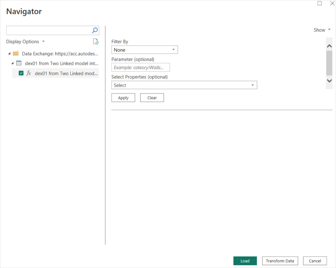Viewport: 336px width, 268px height.
Task: Click the Apply button
Action: coord(123,98)
